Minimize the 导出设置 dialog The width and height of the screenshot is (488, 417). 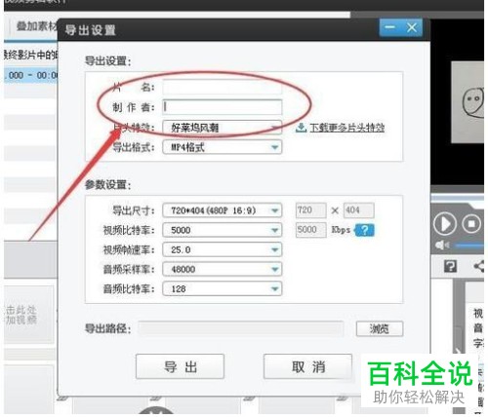pos(390,27)
